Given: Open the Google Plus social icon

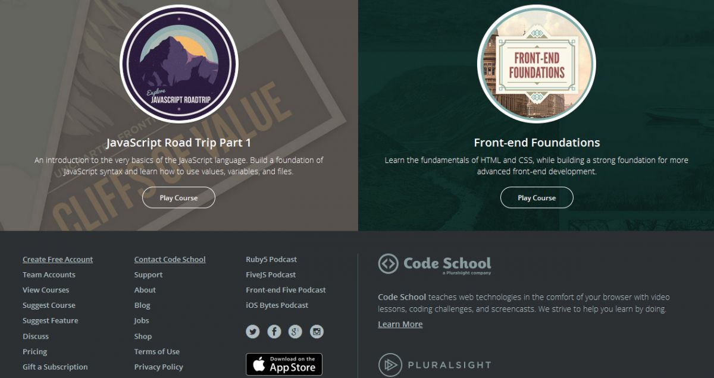Looking at the screenshot, I should coord(296,332).
